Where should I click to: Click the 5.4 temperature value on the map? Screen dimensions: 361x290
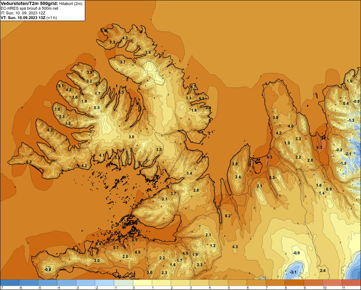coord(104,30)
